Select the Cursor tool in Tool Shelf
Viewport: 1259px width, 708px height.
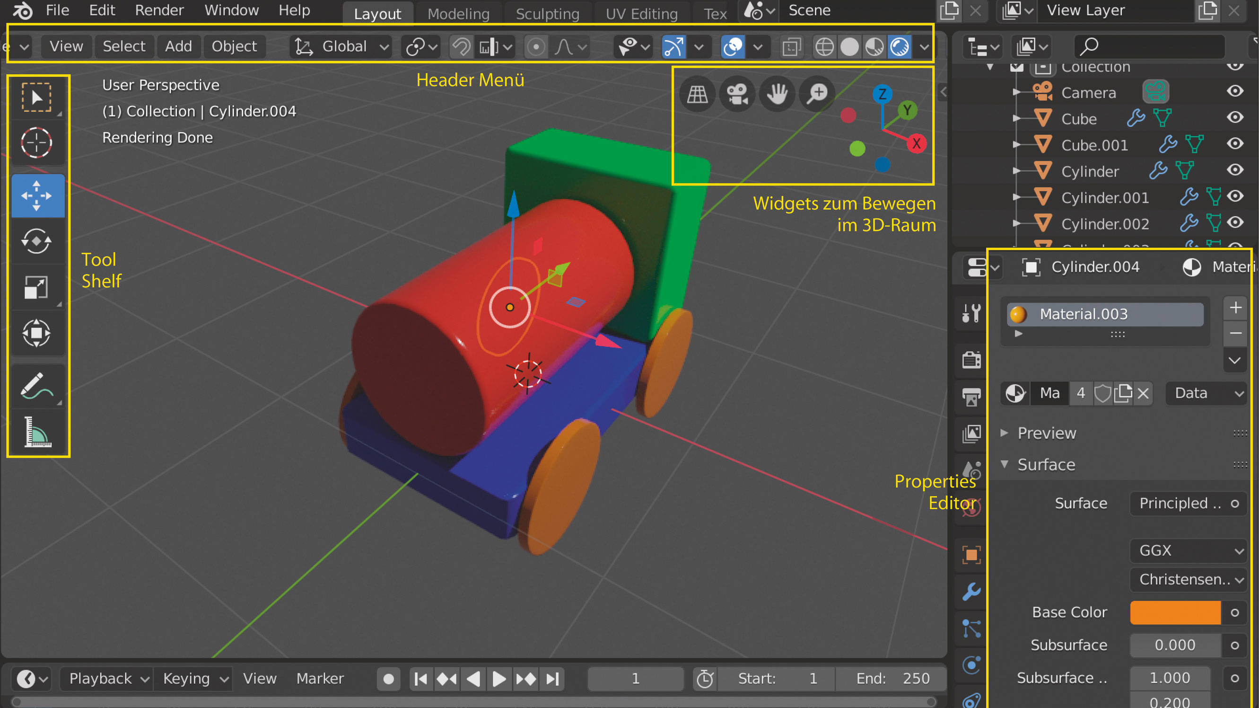37,143
